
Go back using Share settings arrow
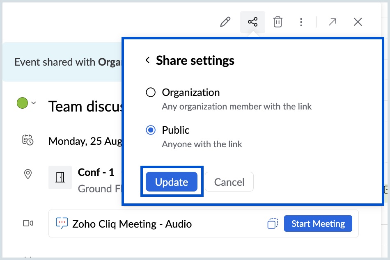[x=147, y=61]
